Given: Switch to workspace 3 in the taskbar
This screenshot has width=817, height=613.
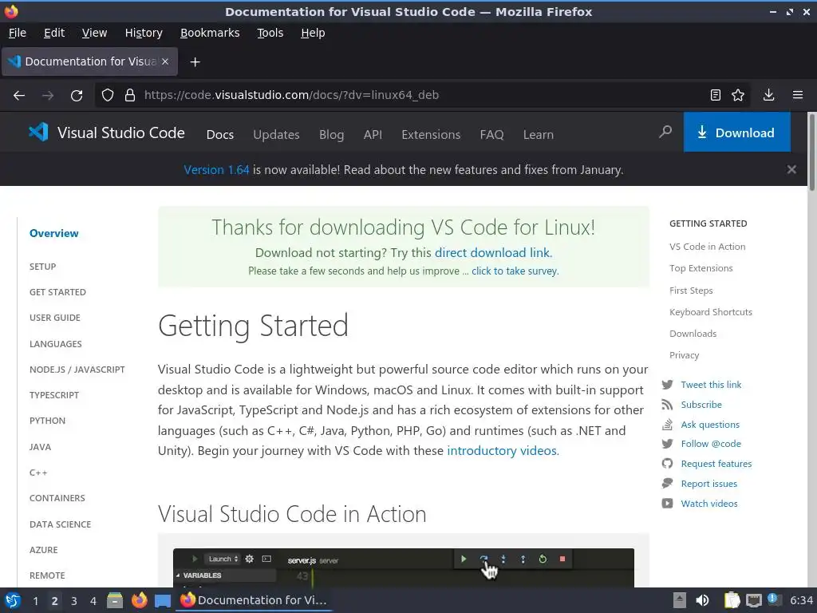Looking at the screenshot, I should point(74,601).
